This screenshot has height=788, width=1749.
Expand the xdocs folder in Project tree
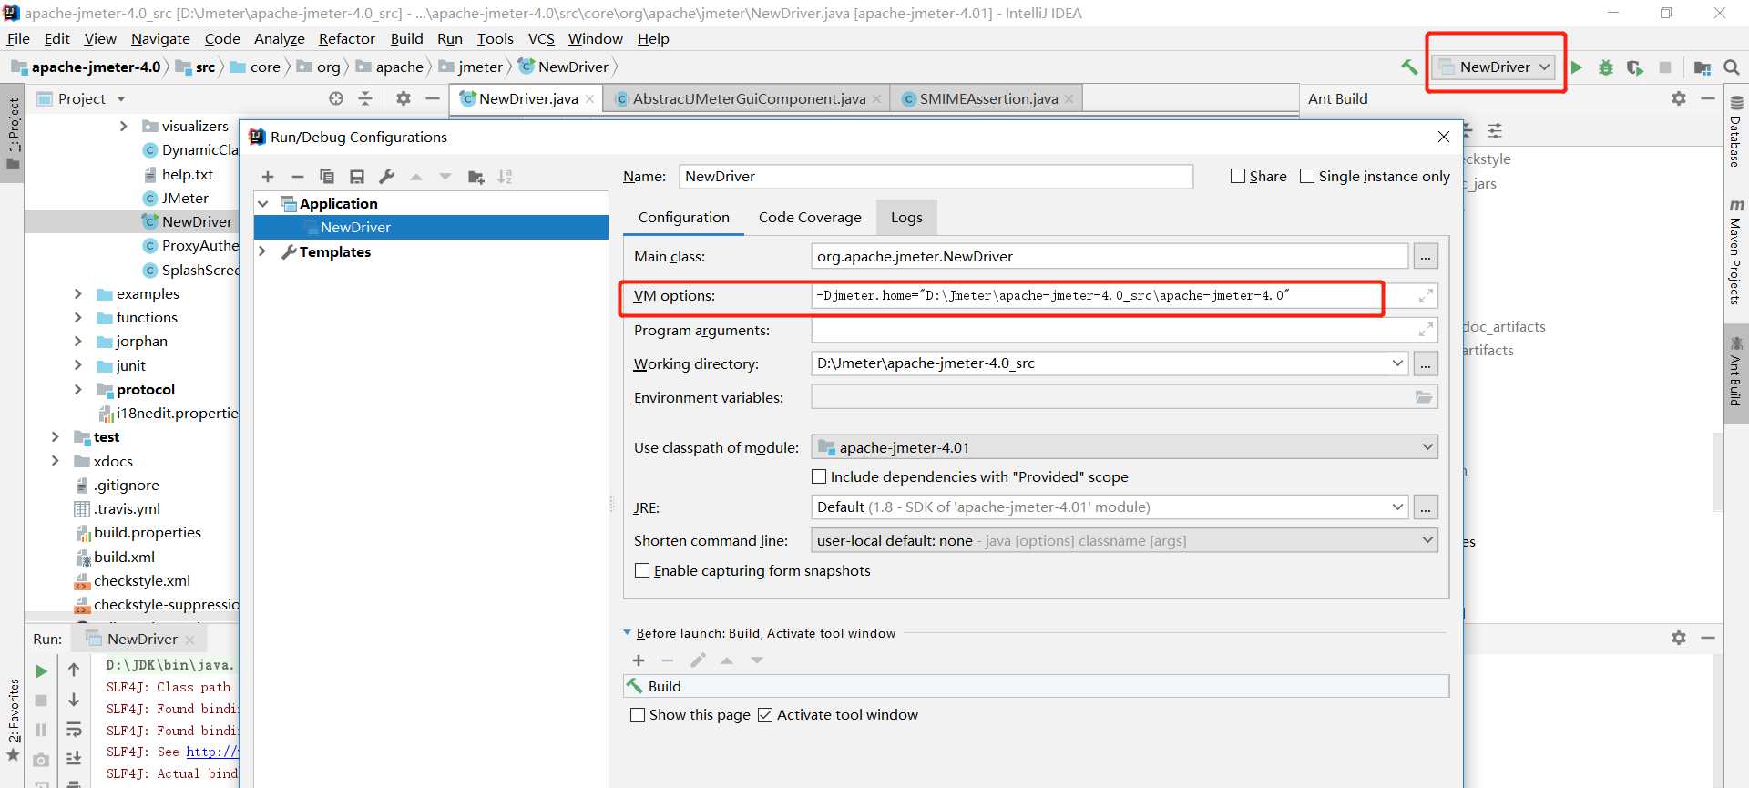[x=55, y=461]
